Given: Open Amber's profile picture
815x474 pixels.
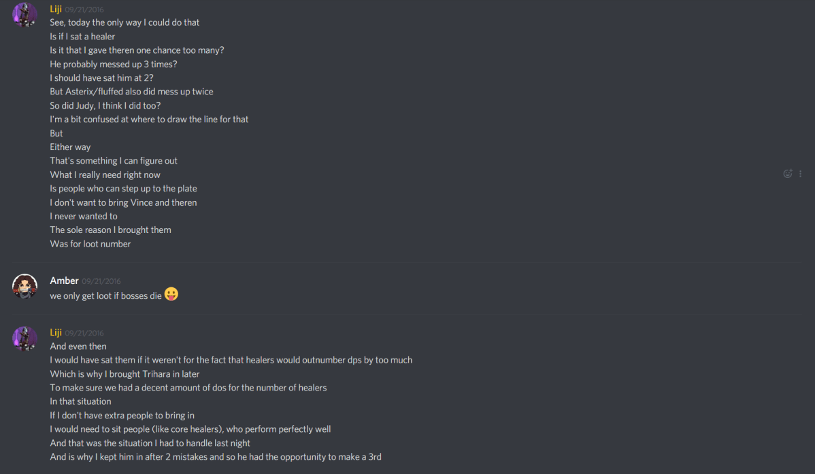Looking at the screenshot, I should pyautogui.click(x=24, y=286).
